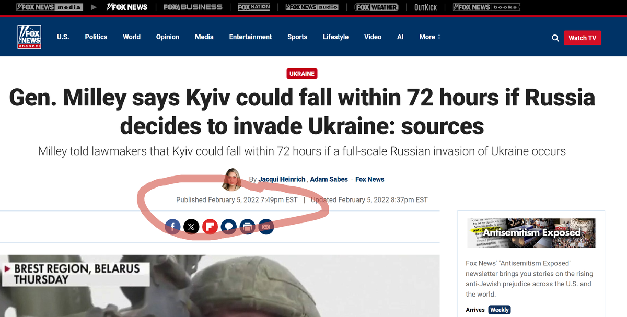Open author Jacqui Heinrich's page
The height and width of the screenshot is (317, 627).
(x=282, y=179)
